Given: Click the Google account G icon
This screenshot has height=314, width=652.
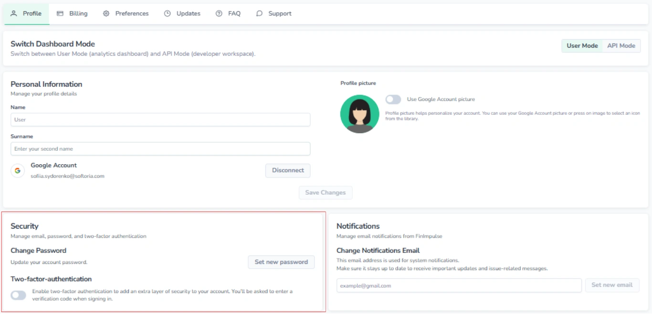Looking at the screenshot, I should 18,170.
